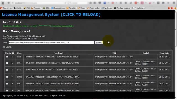177x99 pixels.
Task: Select username cell acc1
Action: tap(19, 63)
